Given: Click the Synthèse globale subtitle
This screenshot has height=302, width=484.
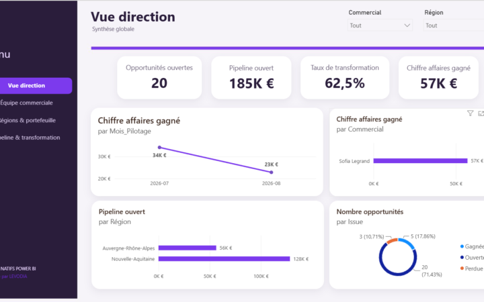Looking at the screenshot, I should point(113,29).
